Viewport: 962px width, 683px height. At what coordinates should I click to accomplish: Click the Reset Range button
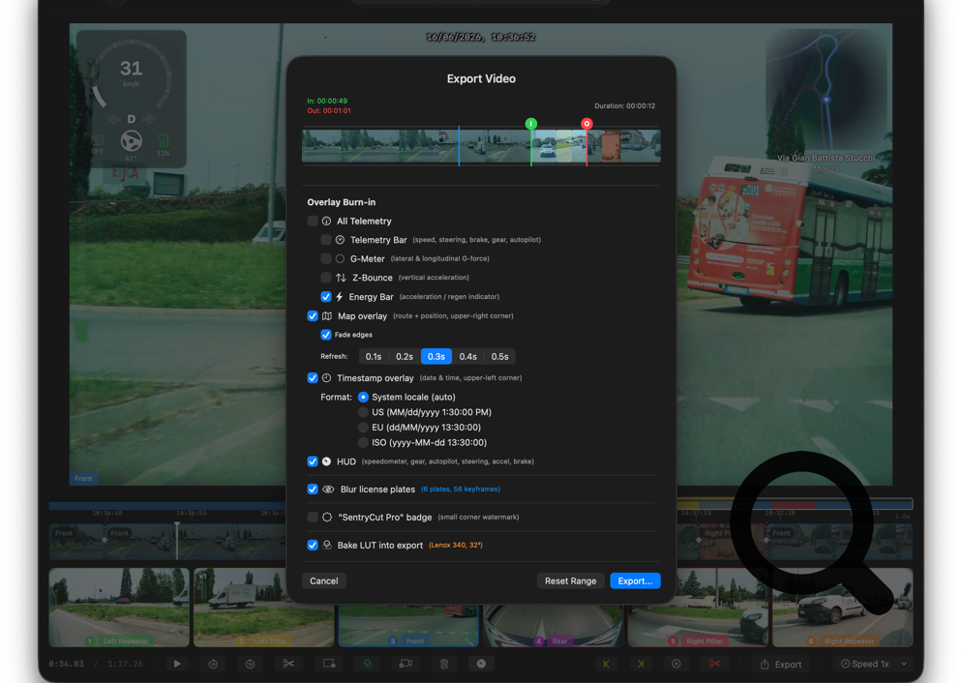pos(571,580)
